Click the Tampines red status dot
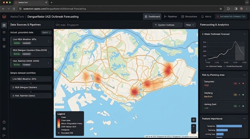Image resolution: width=250 pixels, height=139 pixels. (x=243, y=83)
